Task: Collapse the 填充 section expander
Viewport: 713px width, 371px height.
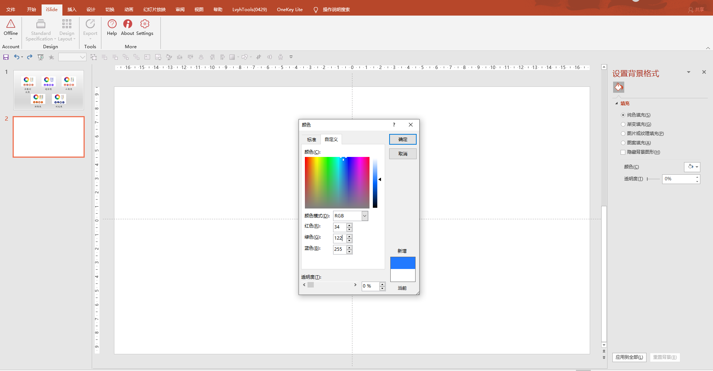Action: pyautogui.click(x=617, y=104)
